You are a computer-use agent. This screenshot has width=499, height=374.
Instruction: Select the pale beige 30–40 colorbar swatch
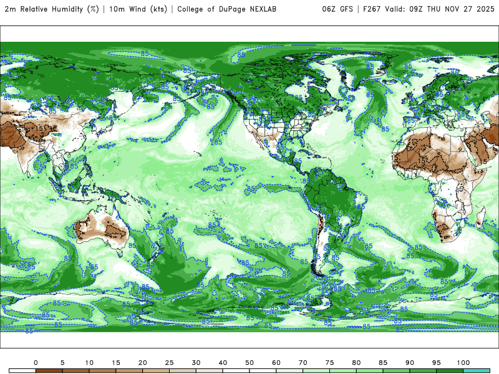[210, 371]
